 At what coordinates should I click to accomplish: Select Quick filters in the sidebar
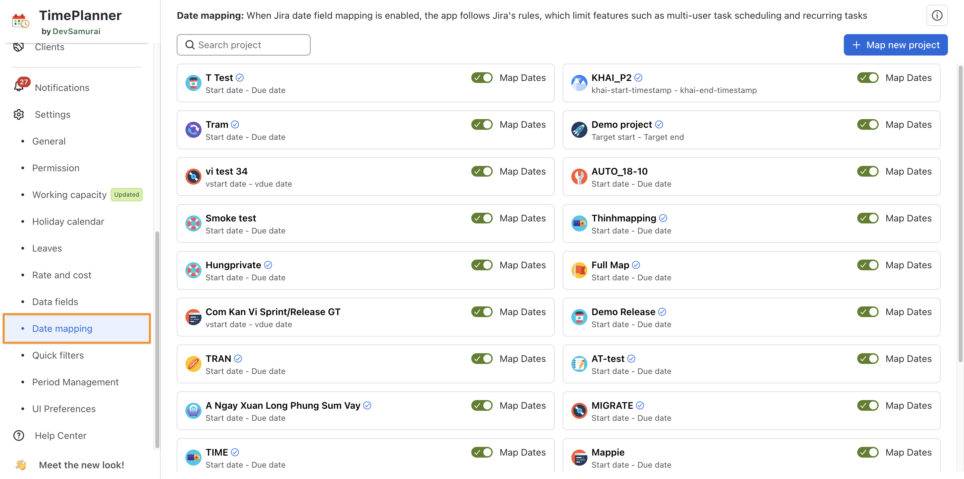[x=58, y=355]
